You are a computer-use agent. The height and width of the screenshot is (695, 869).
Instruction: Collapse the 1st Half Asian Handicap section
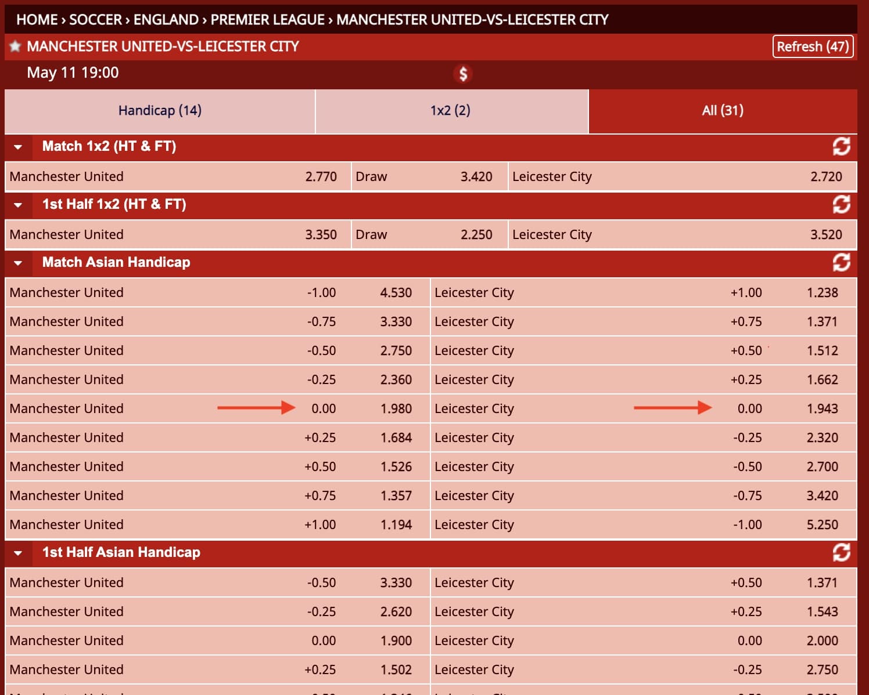18,553
